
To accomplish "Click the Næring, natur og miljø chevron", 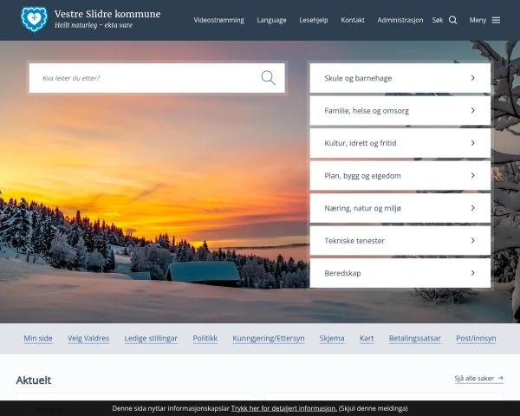I will 472,208.
